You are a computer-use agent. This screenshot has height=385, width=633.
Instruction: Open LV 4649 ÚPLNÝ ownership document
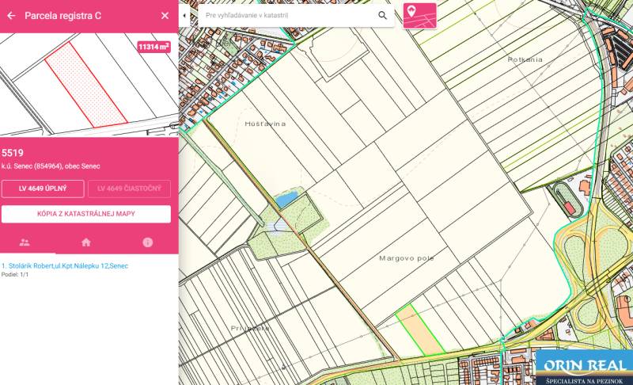coord(43,189)
